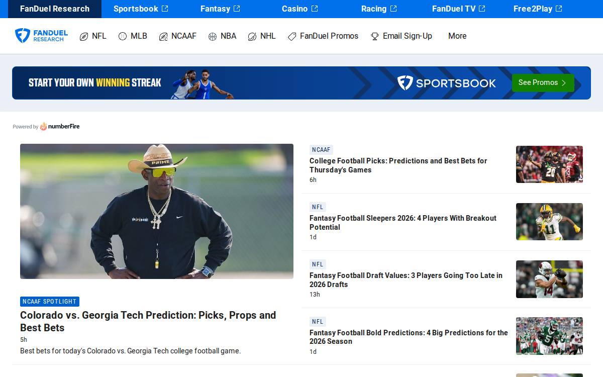This screenshot has height=377, width=603.
Task: Click the Draft Values article thumbnail image
Action: tap(549, 279)
